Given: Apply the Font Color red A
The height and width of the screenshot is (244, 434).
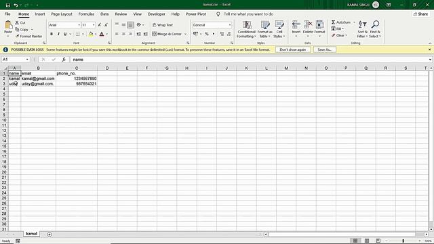Looking at the screenshot, I should coord(102,34).
